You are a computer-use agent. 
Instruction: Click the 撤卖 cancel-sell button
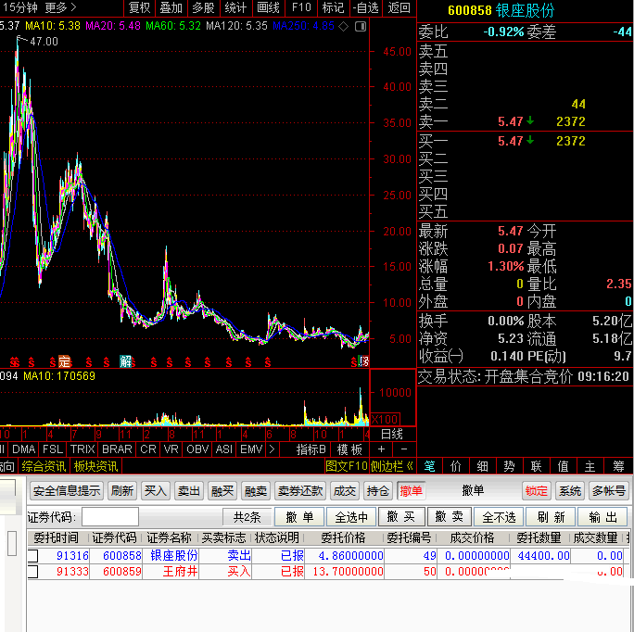(x=450, y=517)
